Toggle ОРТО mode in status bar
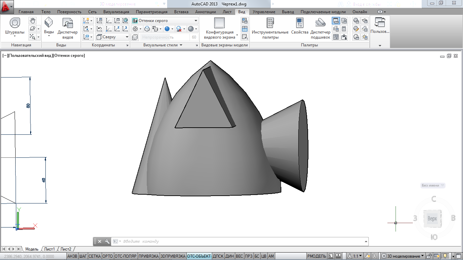Viewport: 463px width, 260px height. pyautogui.click(x=107, y=256)
